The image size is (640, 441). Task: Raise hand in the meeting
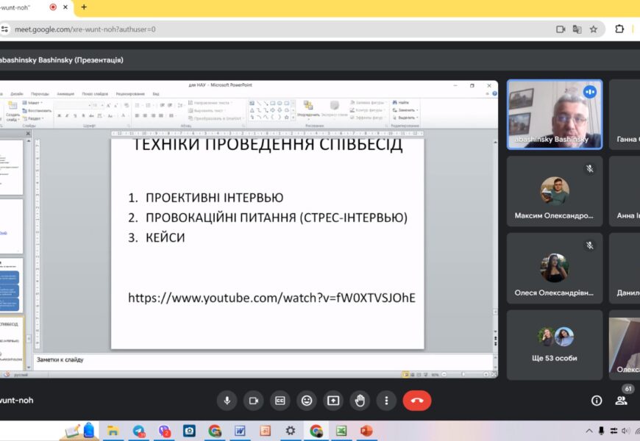click(360, 401)
